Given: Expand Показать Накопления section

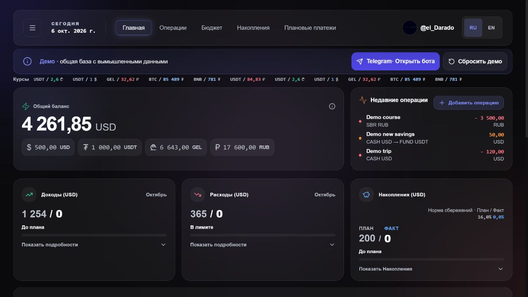Looking at the screenshot, I should [431, 269].
